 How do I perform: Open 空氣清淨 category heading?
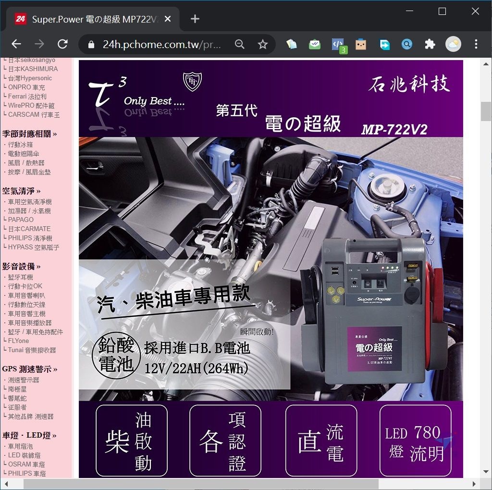[21, 191]
